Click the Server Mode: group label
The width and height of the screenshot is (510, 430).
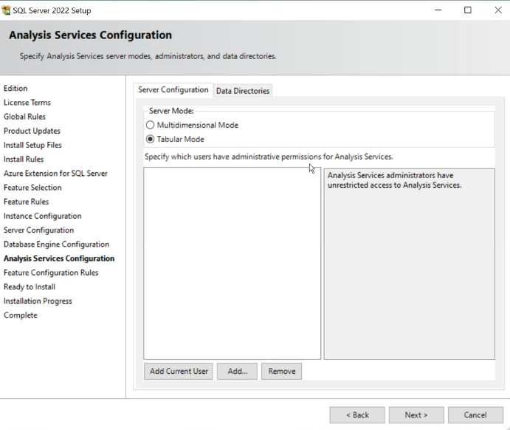click(x=171, y=111)
